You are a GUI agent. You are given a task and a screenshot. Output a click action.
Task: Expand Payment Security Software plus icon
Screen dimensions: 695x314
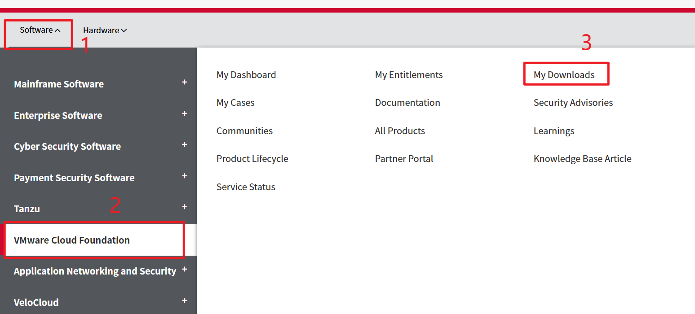tap(184, 176)
